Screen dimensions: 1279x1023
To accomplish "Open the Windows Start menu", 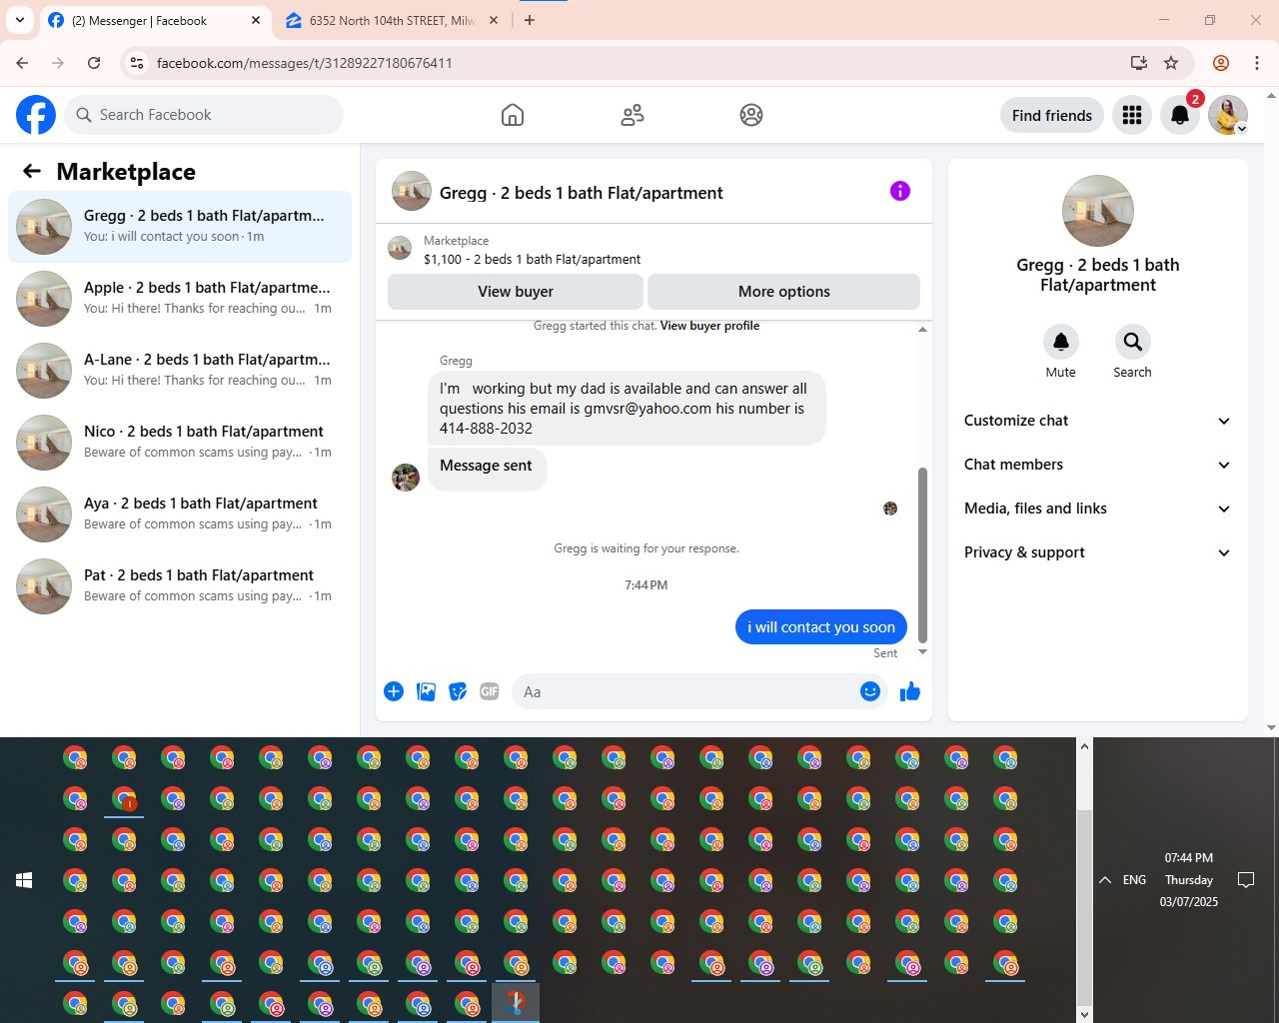I will click(24, 880).
